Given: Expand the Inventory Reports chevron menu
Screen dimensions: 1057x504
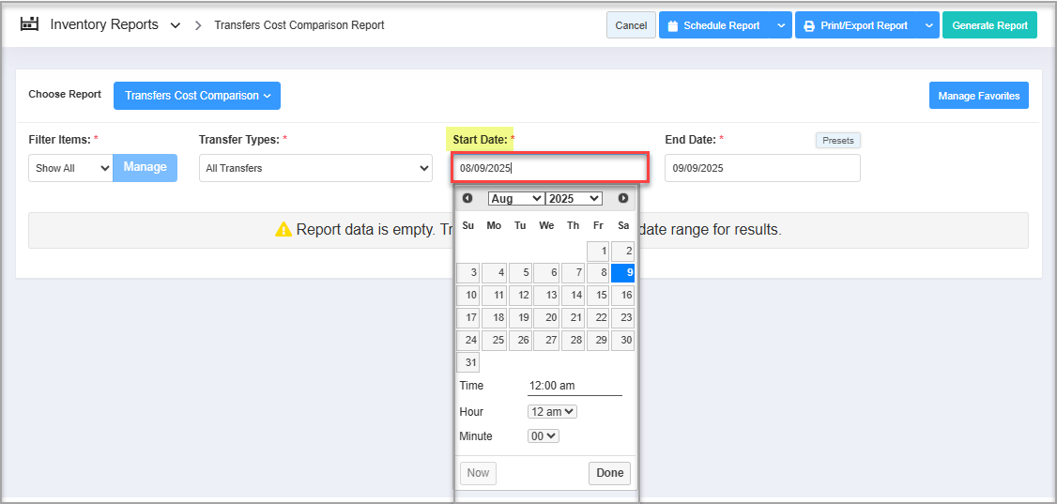Looking at the screenshot, I should pos(176,25).
